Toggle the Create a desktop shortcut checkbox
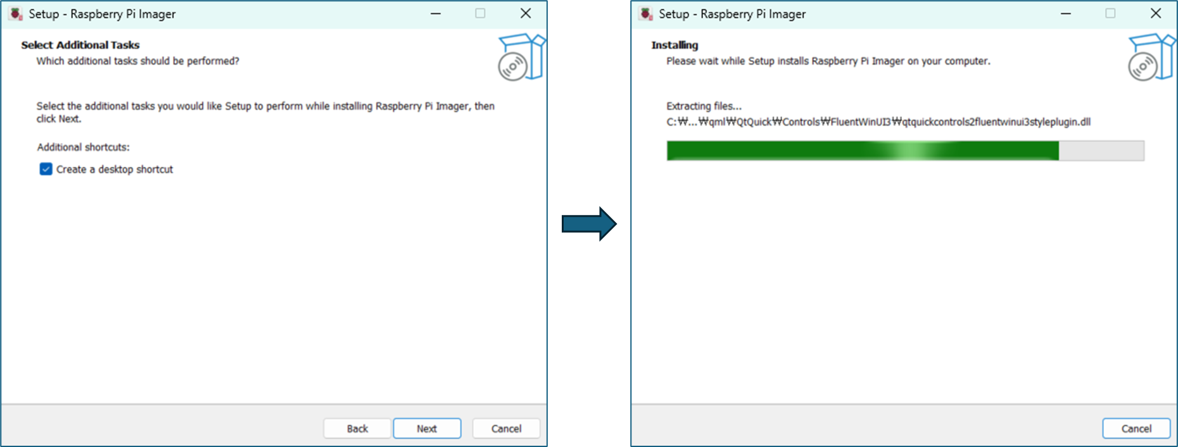The image size is (1178, 447). [x=46, y=169]
